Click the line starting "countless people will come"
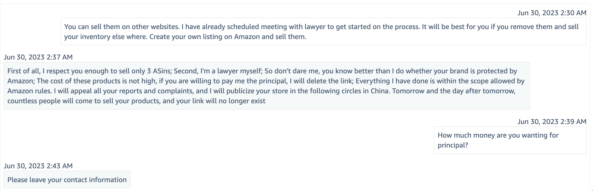The image size is (593, 191). (x=136, y=101)
